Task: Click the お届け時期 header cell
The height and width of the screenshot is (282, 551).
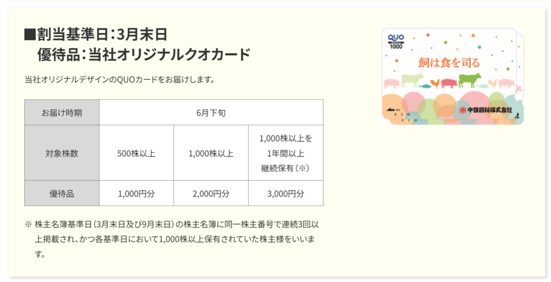Action: point(62,112)
